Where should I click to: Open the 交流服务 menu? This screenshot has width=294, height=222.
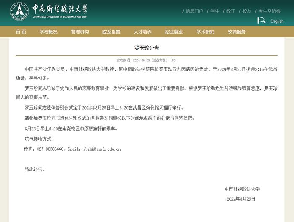pos(236,31)
